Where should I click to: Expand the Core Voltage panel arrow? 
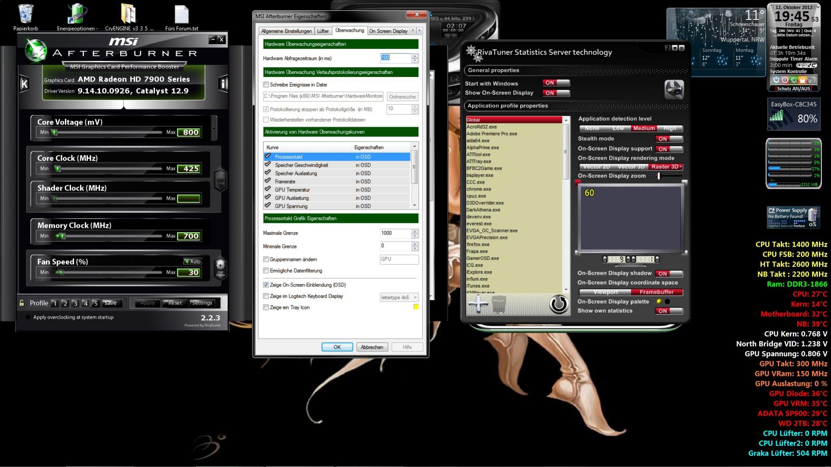click(213, 129)
